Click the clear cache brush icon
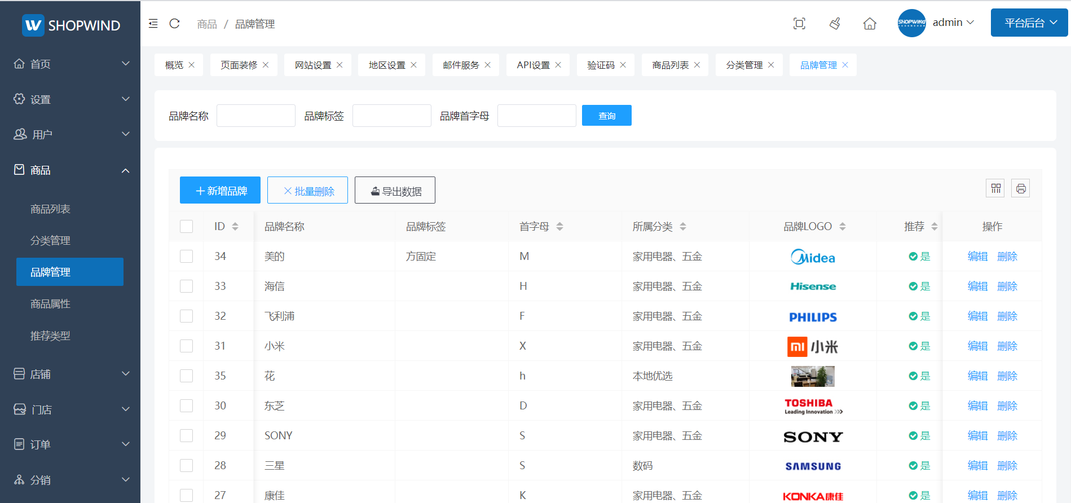 coord(835,24)
